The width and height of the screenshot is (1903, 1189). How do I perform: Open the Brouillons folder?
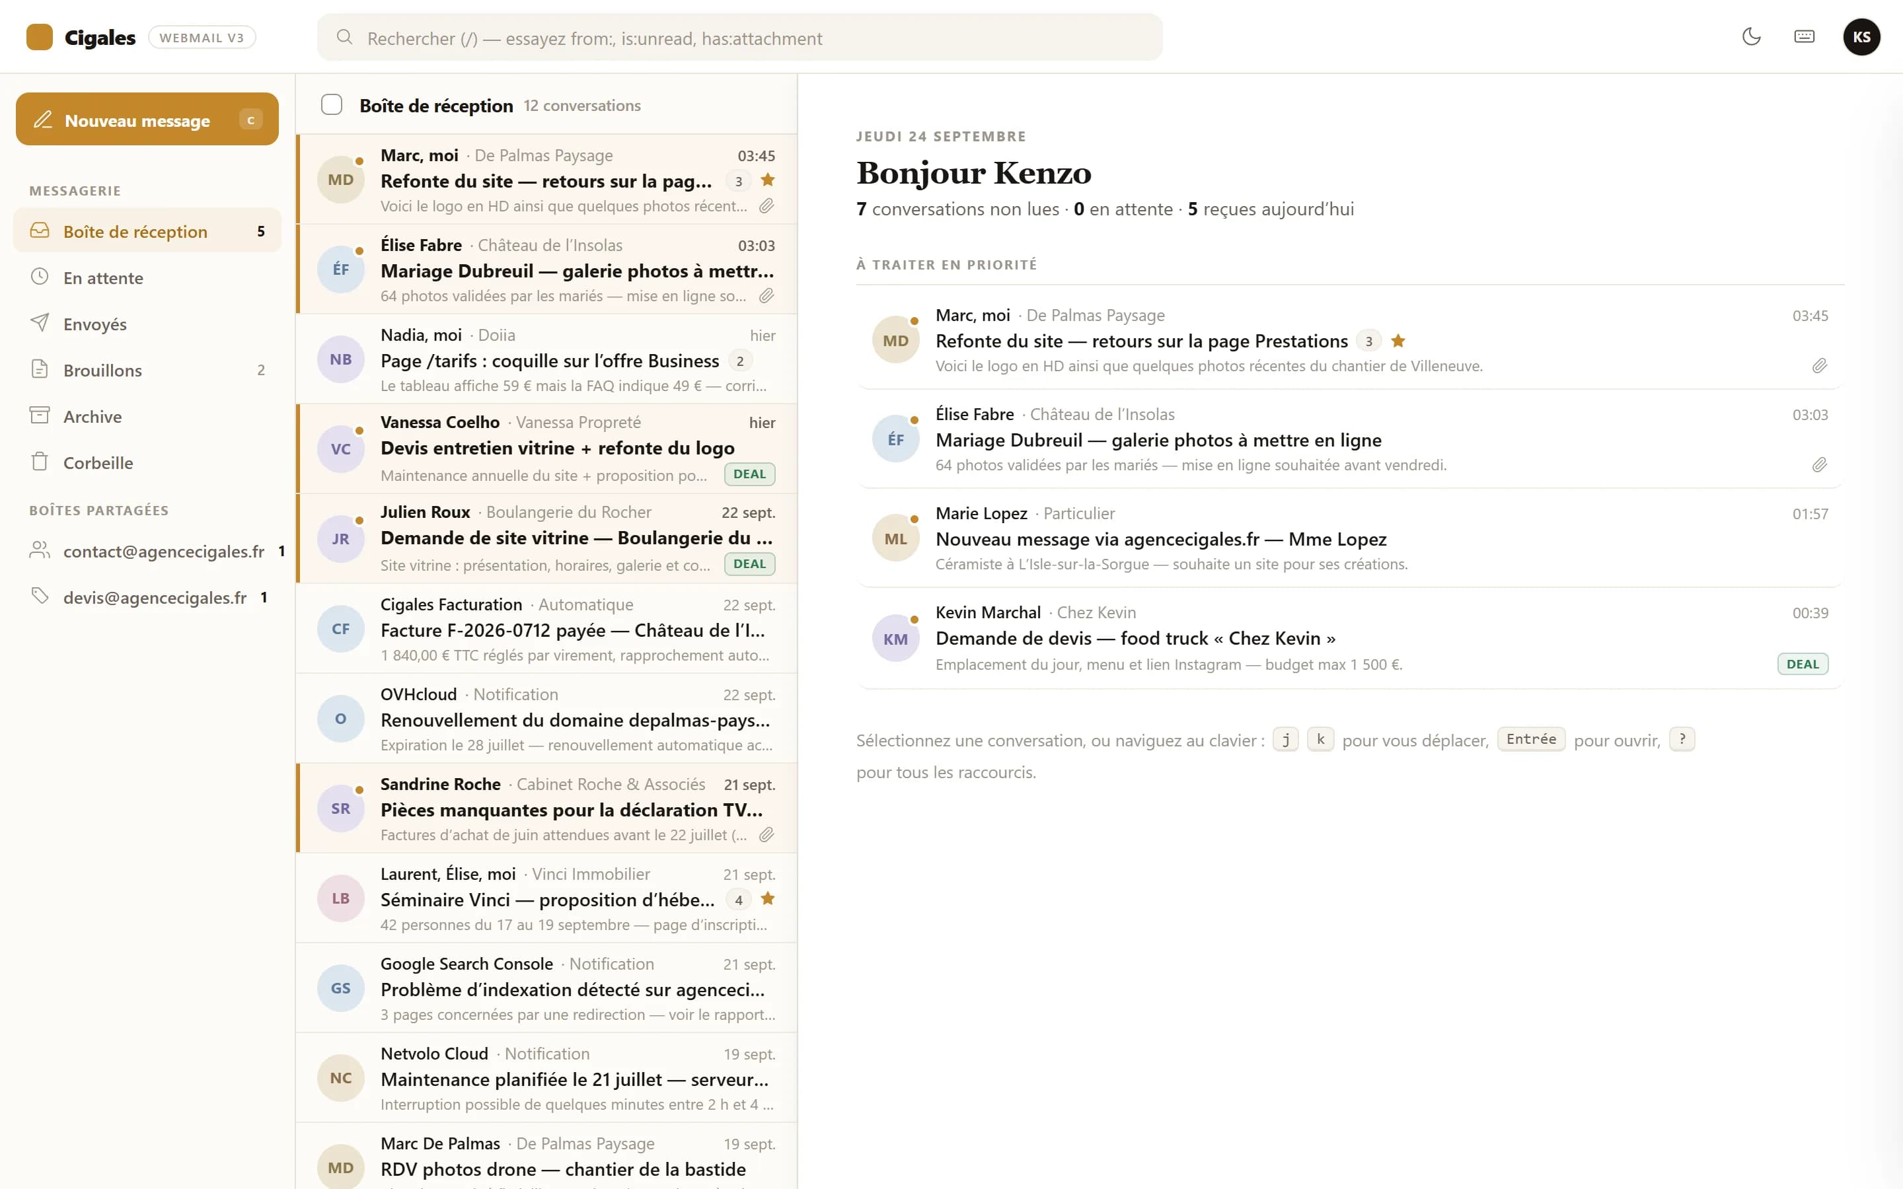click(147, 370)
